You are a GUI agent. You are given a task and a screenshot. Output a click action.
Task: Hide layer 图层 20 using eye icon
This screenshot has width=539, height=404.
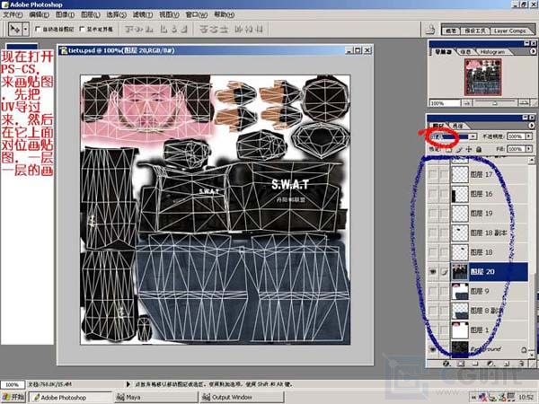(x=433, y=271)
